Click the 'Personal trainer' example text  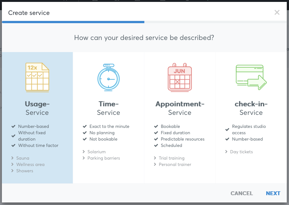175,164
